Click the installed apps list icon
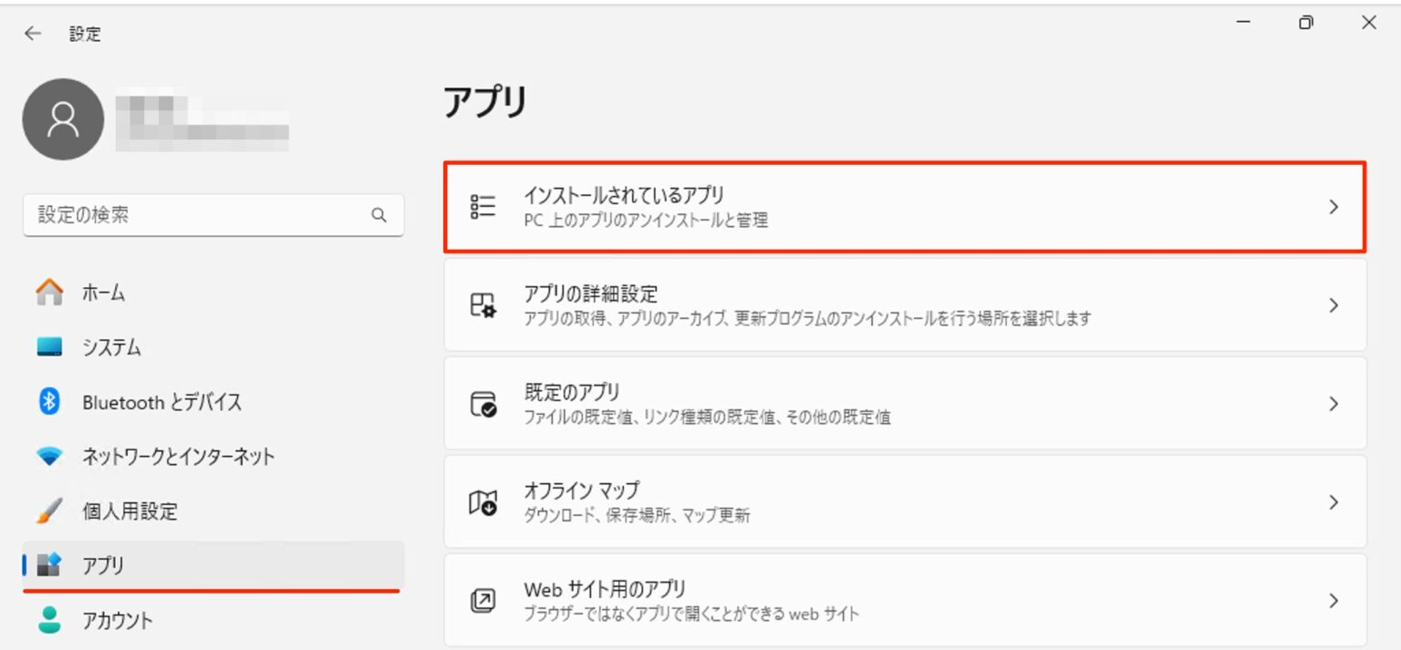 click(x=483, y=207)
